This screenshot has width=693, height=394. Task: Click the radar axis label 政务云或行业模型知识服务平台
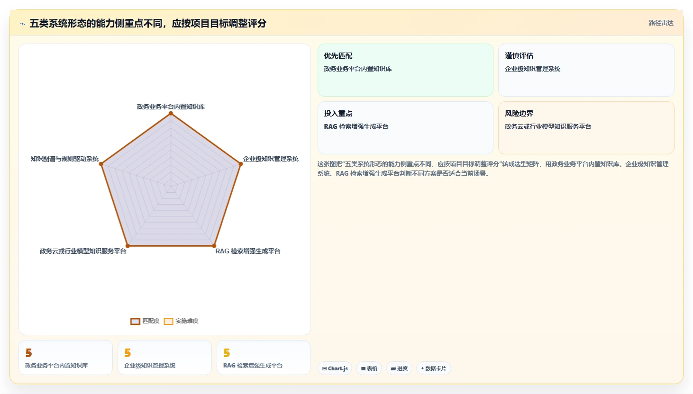[83, 251]
